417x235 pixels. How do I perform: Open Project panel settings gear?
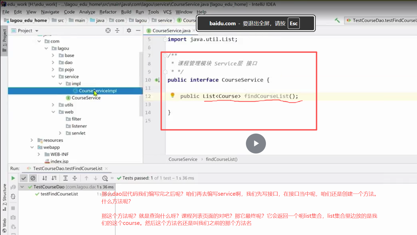[x=129, y=31]
